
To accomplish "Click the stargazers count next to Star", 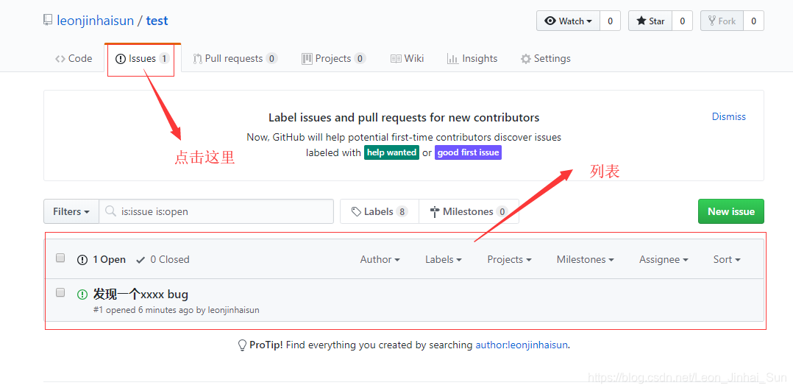I will 682,21.
